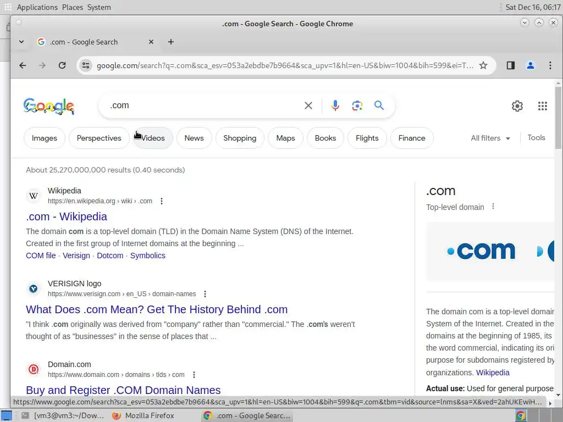Open the Applications menu

pos(37,7)
